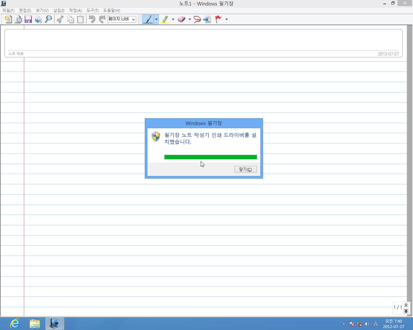This screenshot has width=413, height=330.
Task: Click the 닫기(C) button in dialog
Action: (246, 169)
